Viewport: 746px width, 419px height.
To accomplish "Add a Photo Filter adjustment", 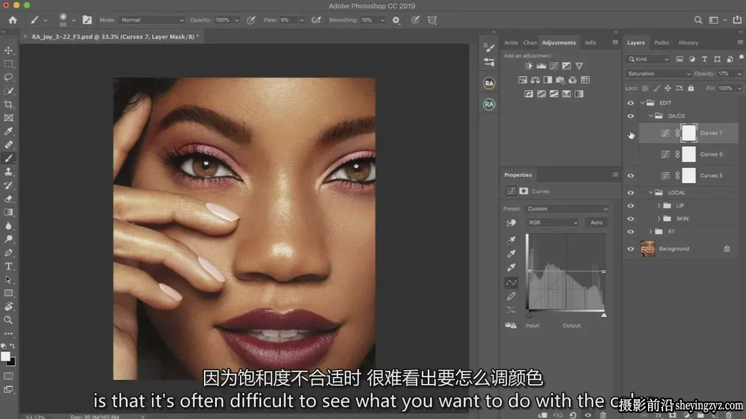I will (560, 80).
